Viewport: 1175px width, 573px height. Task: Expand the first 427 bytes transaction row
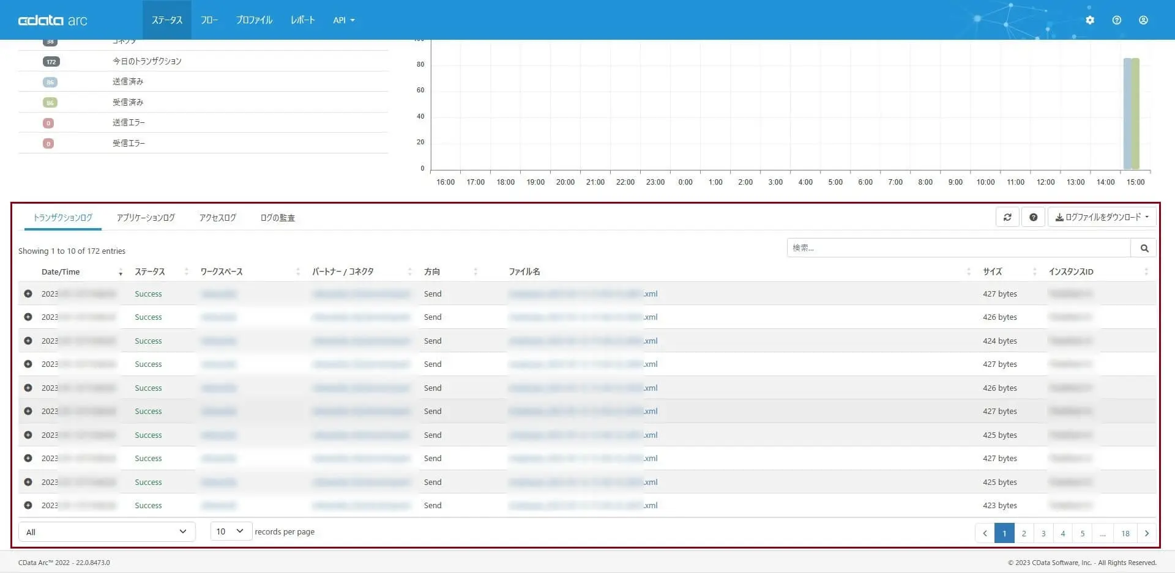[x=28, y=294]
